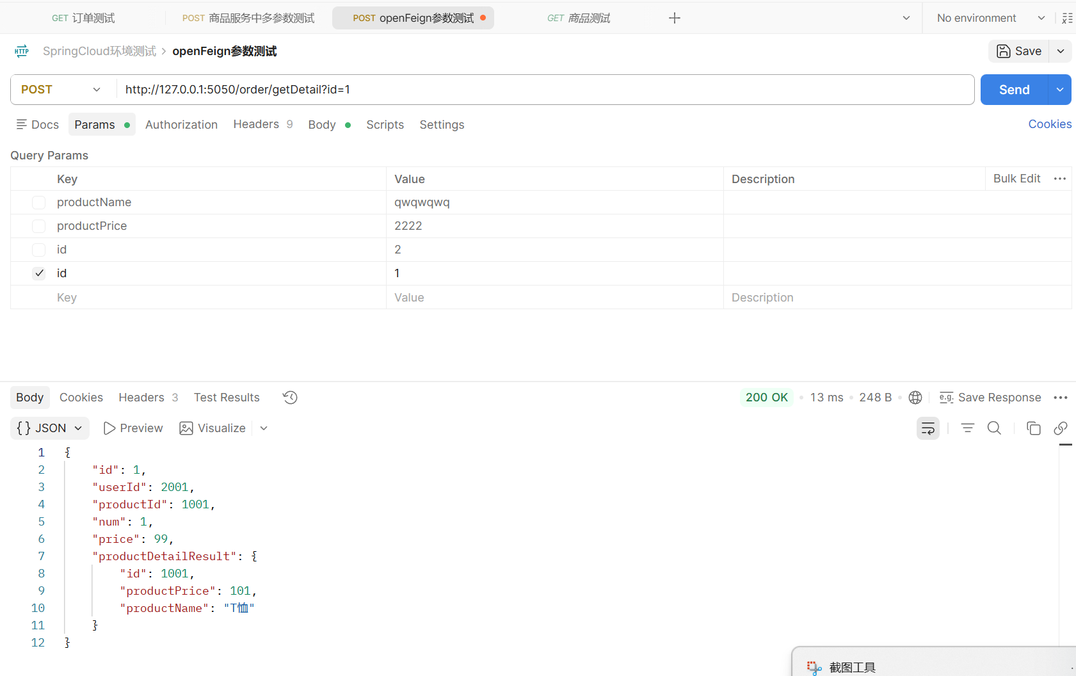This screenshot has width=1076, height=676.
Task: Expand the Visualize options chevron
Action: (264, 428)
